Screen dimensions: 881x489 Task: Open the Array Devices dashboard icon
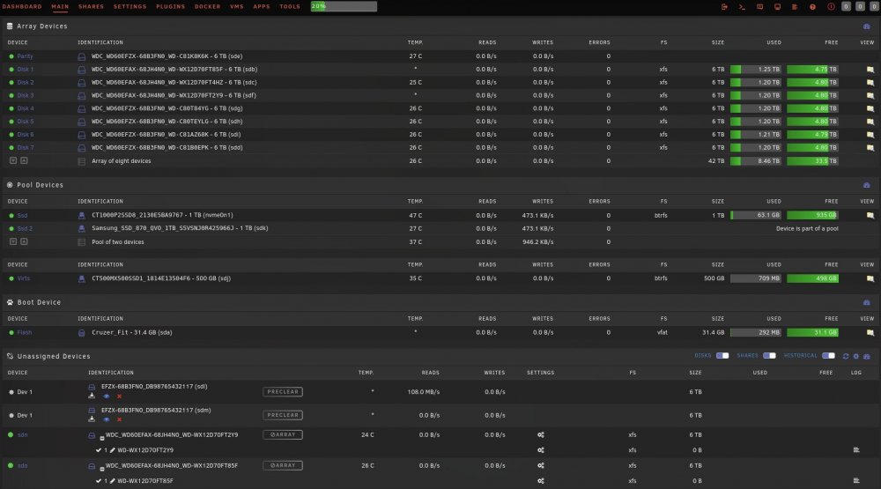click(x=866, y=26)
